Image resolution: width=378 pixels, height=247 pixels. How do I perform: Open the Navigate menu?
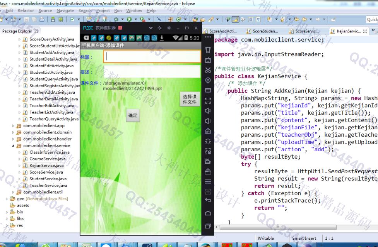click(x=65, y=10)
